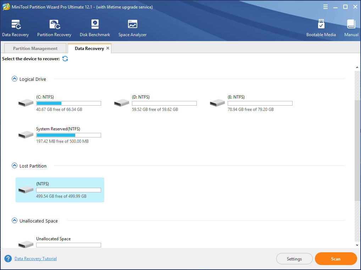Click '78.94 GB free of 79.20 GB'
Image resolution: width=361 pixels, height=270 pixels.
coord(251,109)
